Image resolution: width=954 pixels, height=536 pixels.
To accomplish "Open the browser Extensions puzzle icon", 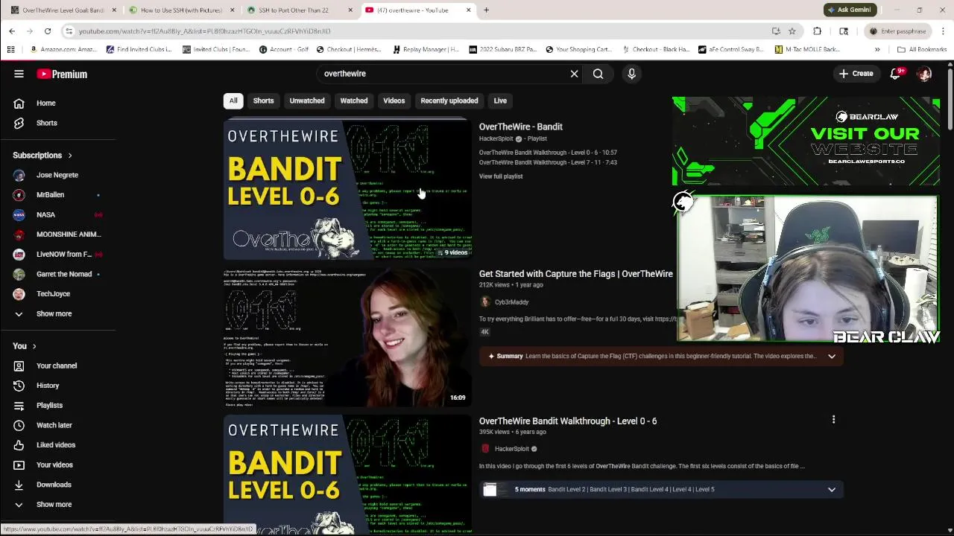I will [818, 31].
